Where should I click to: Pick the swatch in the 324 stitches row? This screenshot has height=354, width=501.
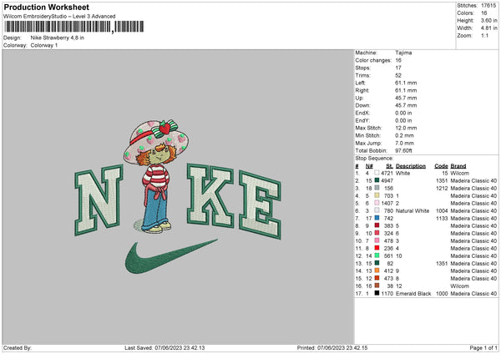coord(377,233)
